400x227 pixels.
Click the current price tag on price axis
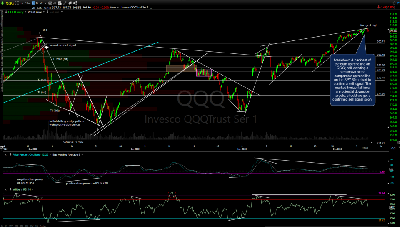(x=393, y=31)
